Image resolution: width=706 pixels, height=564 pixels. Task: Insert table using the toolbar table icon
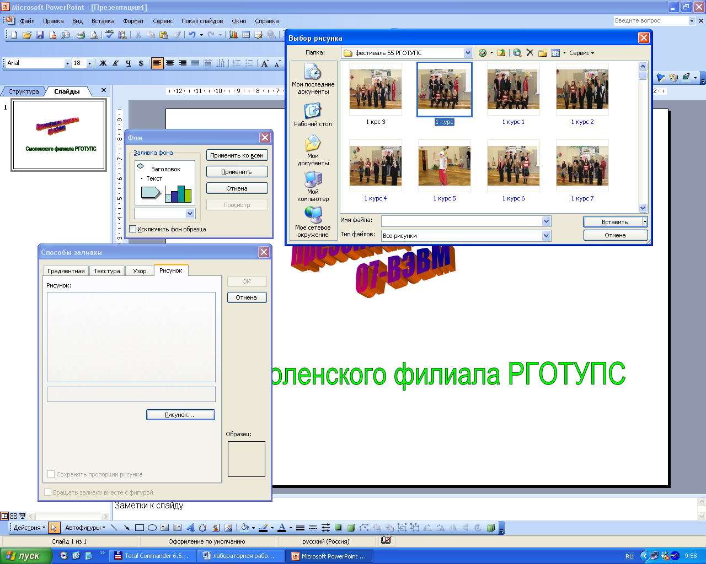coord(246,35)
